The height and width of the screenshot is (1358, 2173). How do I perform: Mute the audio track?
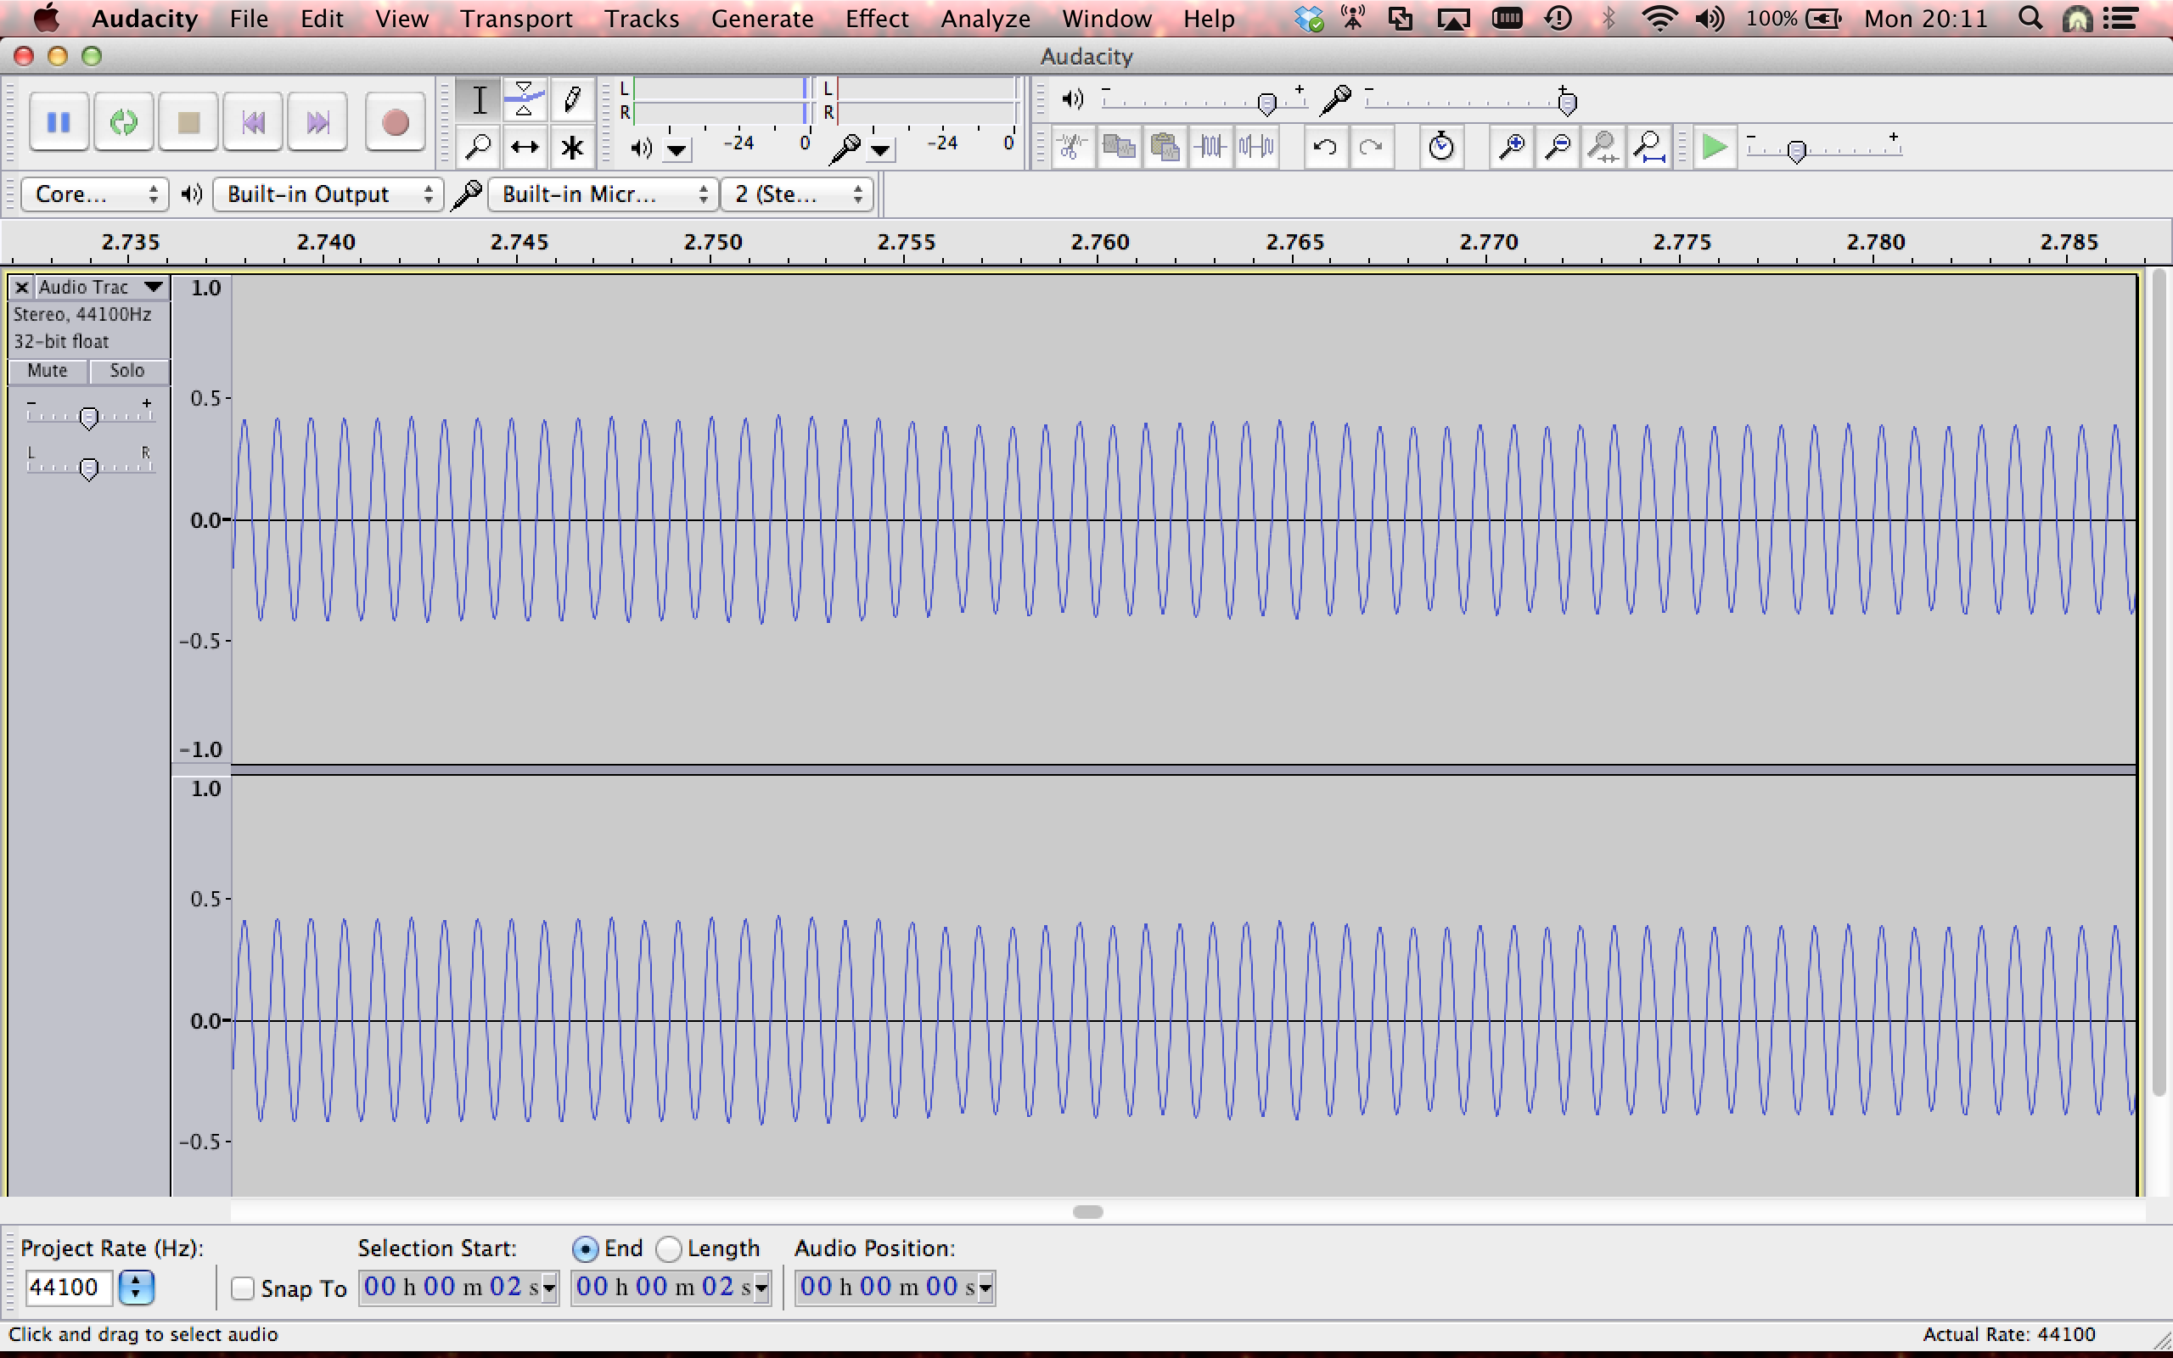(x=48, y=370)
